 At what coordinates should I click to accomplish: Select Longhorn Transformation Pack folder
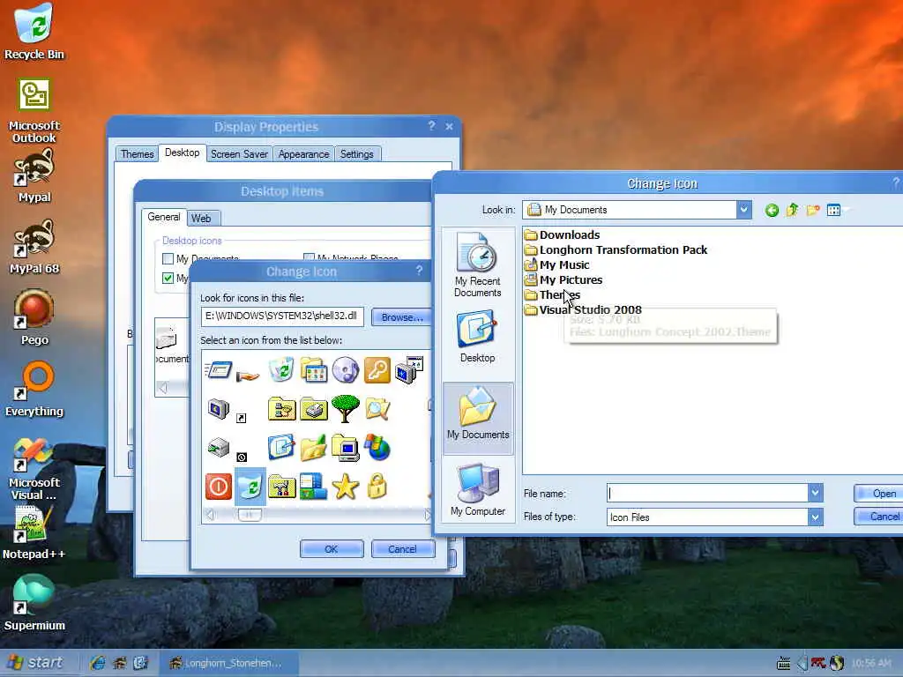click(x=616, y=249)
